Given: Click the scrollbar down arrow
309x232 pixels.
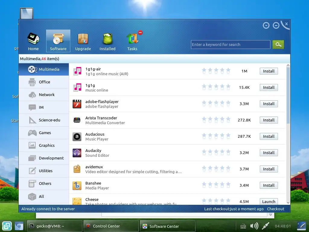Looking at the screenshot, I should point(288,203).
